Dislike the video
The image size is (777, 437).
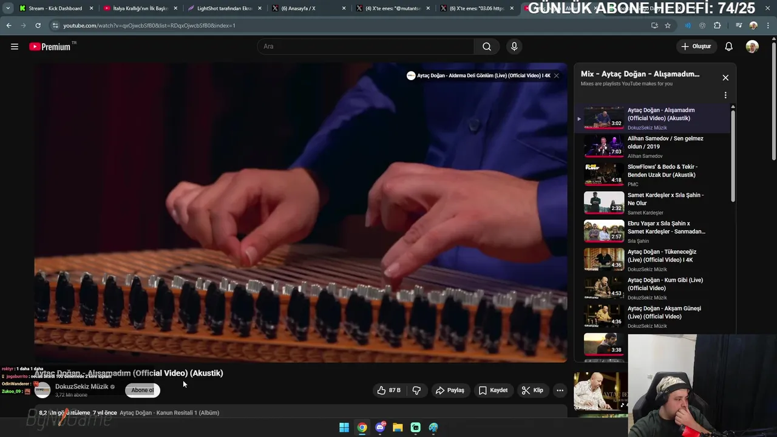[416, 390]
